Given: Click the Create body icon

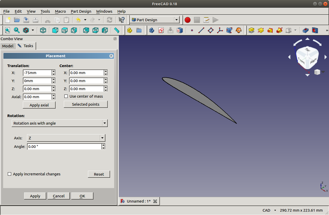Looking at the screenshot, I should (152, 30).
